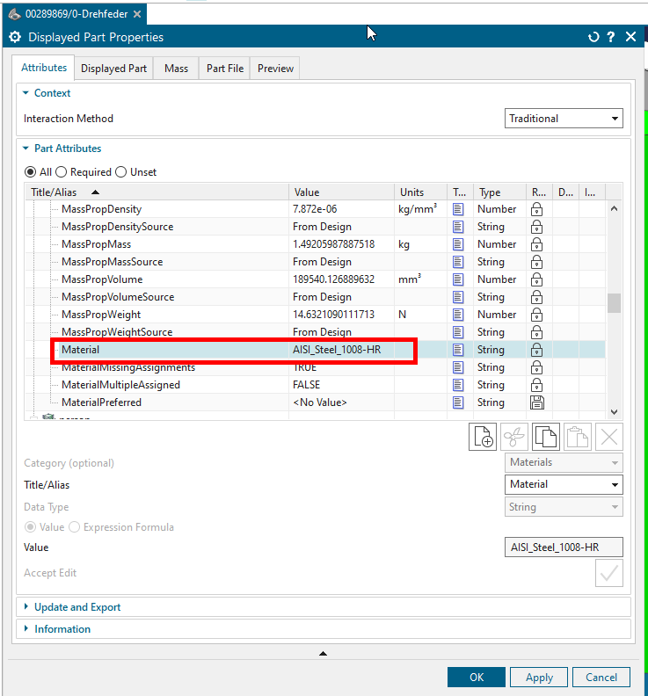
Task: Click the New Attribute icon
Action: point(483,438)
